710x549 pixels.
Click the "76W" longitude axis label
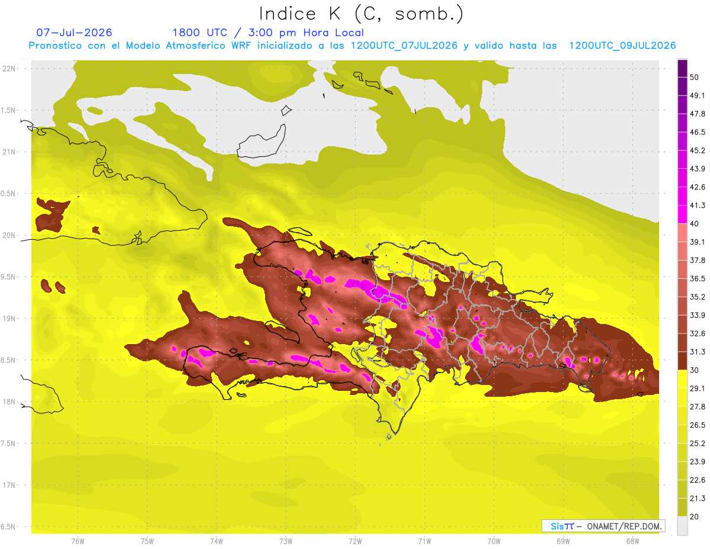point(78,541)
